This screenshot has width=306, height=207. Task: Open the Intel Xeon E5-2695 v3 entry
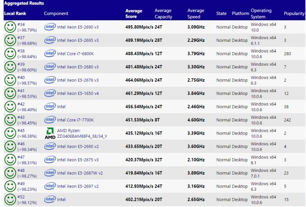78,40
